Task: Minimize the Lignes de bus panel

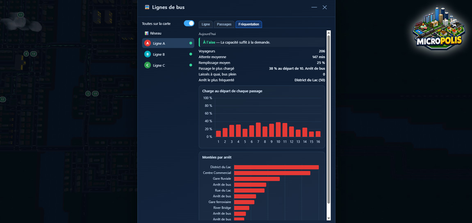Action: 314,7
